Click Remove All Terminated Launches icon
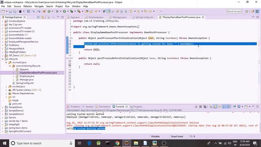 (x=205, y=107)
